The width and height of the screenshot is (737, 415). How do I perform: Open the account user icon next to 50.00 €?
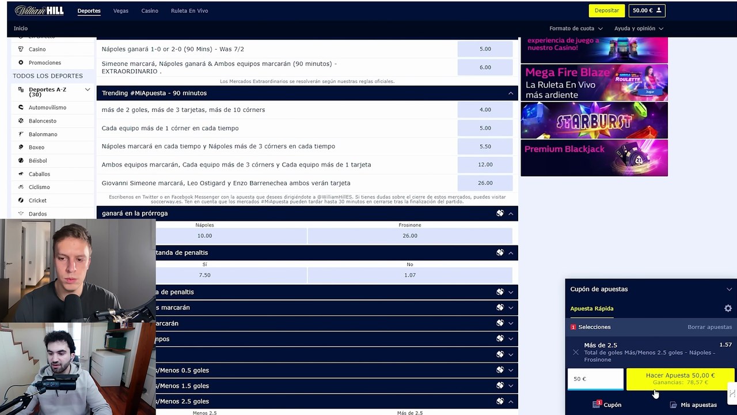pos(658,10)
